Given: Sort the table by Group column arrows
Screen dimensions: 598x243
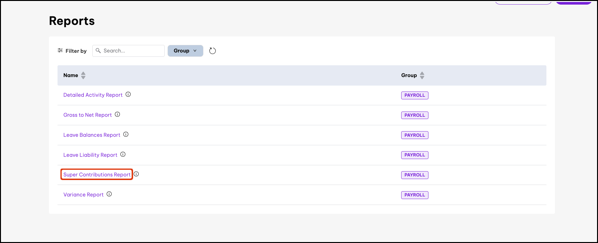Looking at the screenshot, I should (x=422, y=75).
